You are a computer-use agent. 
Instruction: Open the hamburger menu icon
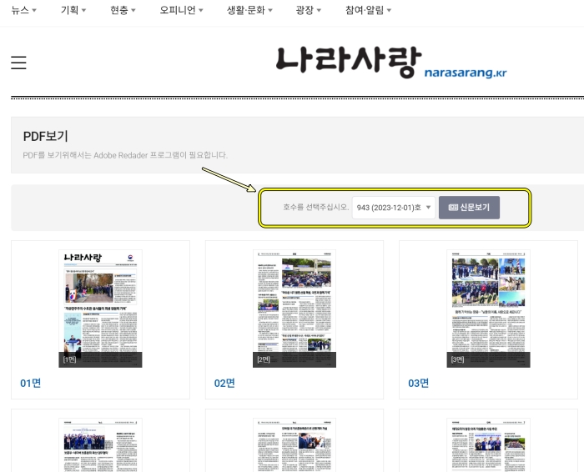(x=18, y=63)
